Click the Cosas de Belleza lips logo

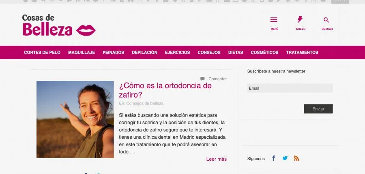(x=59, y=25)
